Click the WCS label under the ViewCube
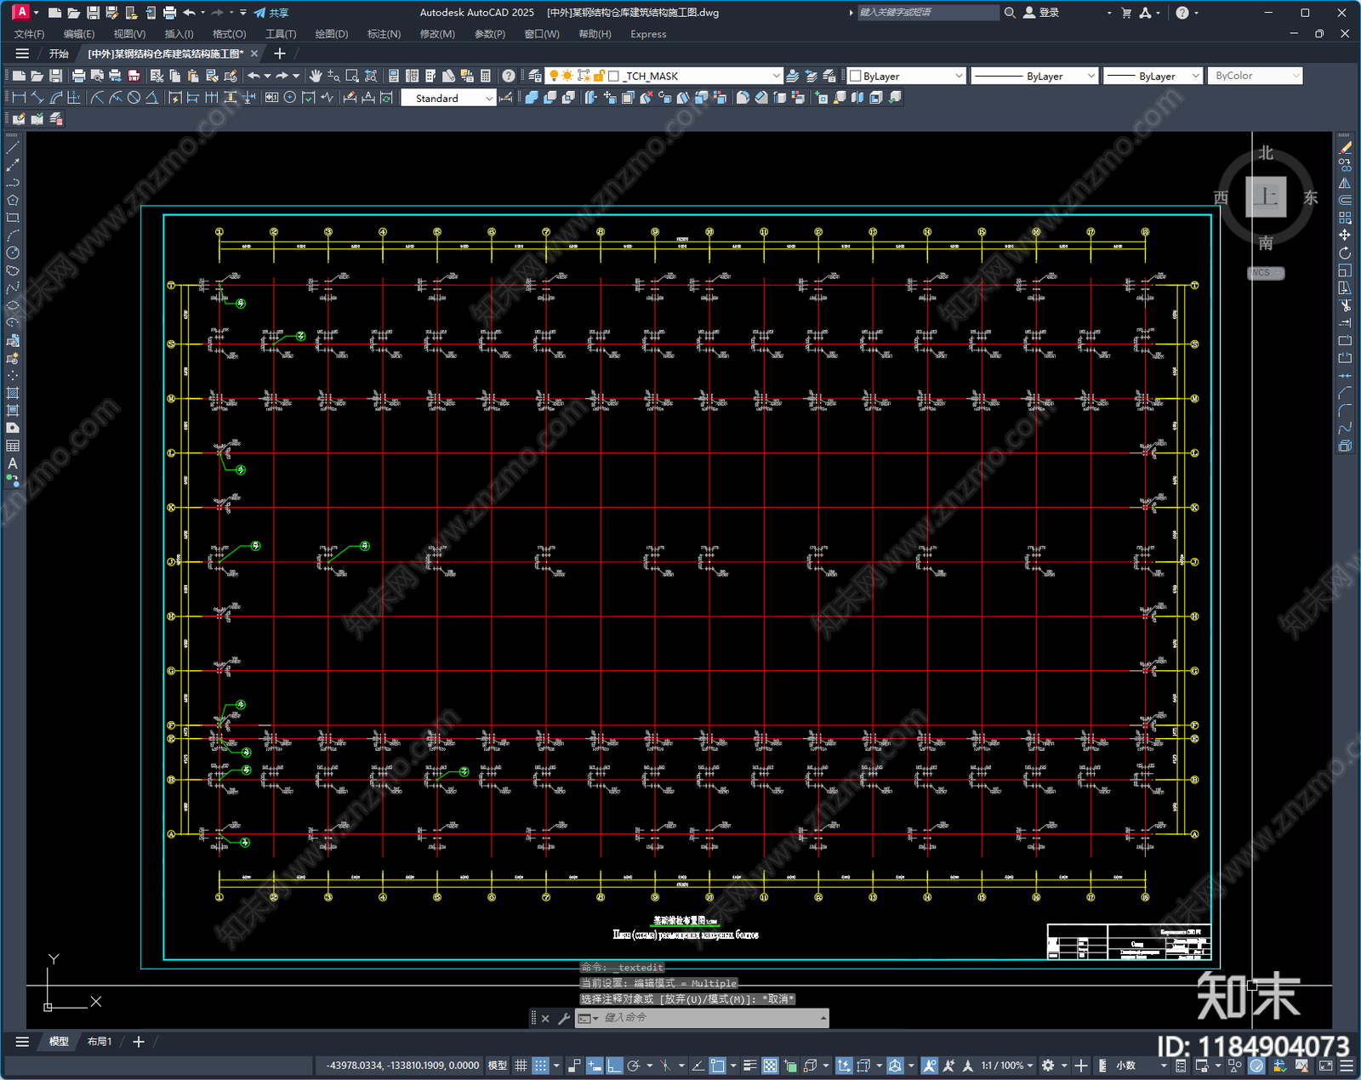 click(1266, 273)
